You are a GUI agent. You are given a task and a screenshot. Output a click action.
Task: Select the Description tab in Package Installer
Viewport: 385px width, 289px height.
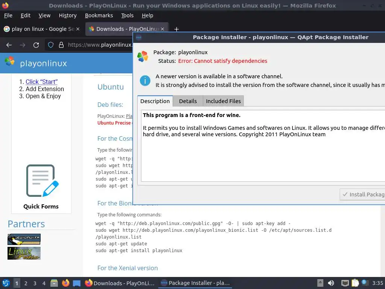pyautogui.click(x=155, y=101)
